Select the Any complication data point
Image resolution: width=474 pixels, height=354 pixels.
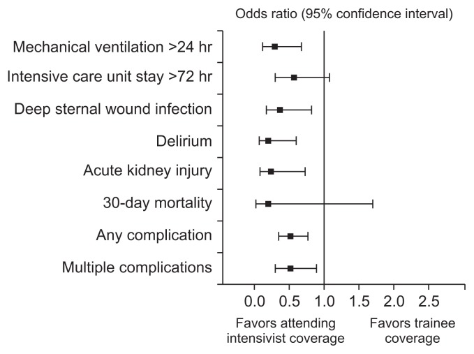click(290, 236)
